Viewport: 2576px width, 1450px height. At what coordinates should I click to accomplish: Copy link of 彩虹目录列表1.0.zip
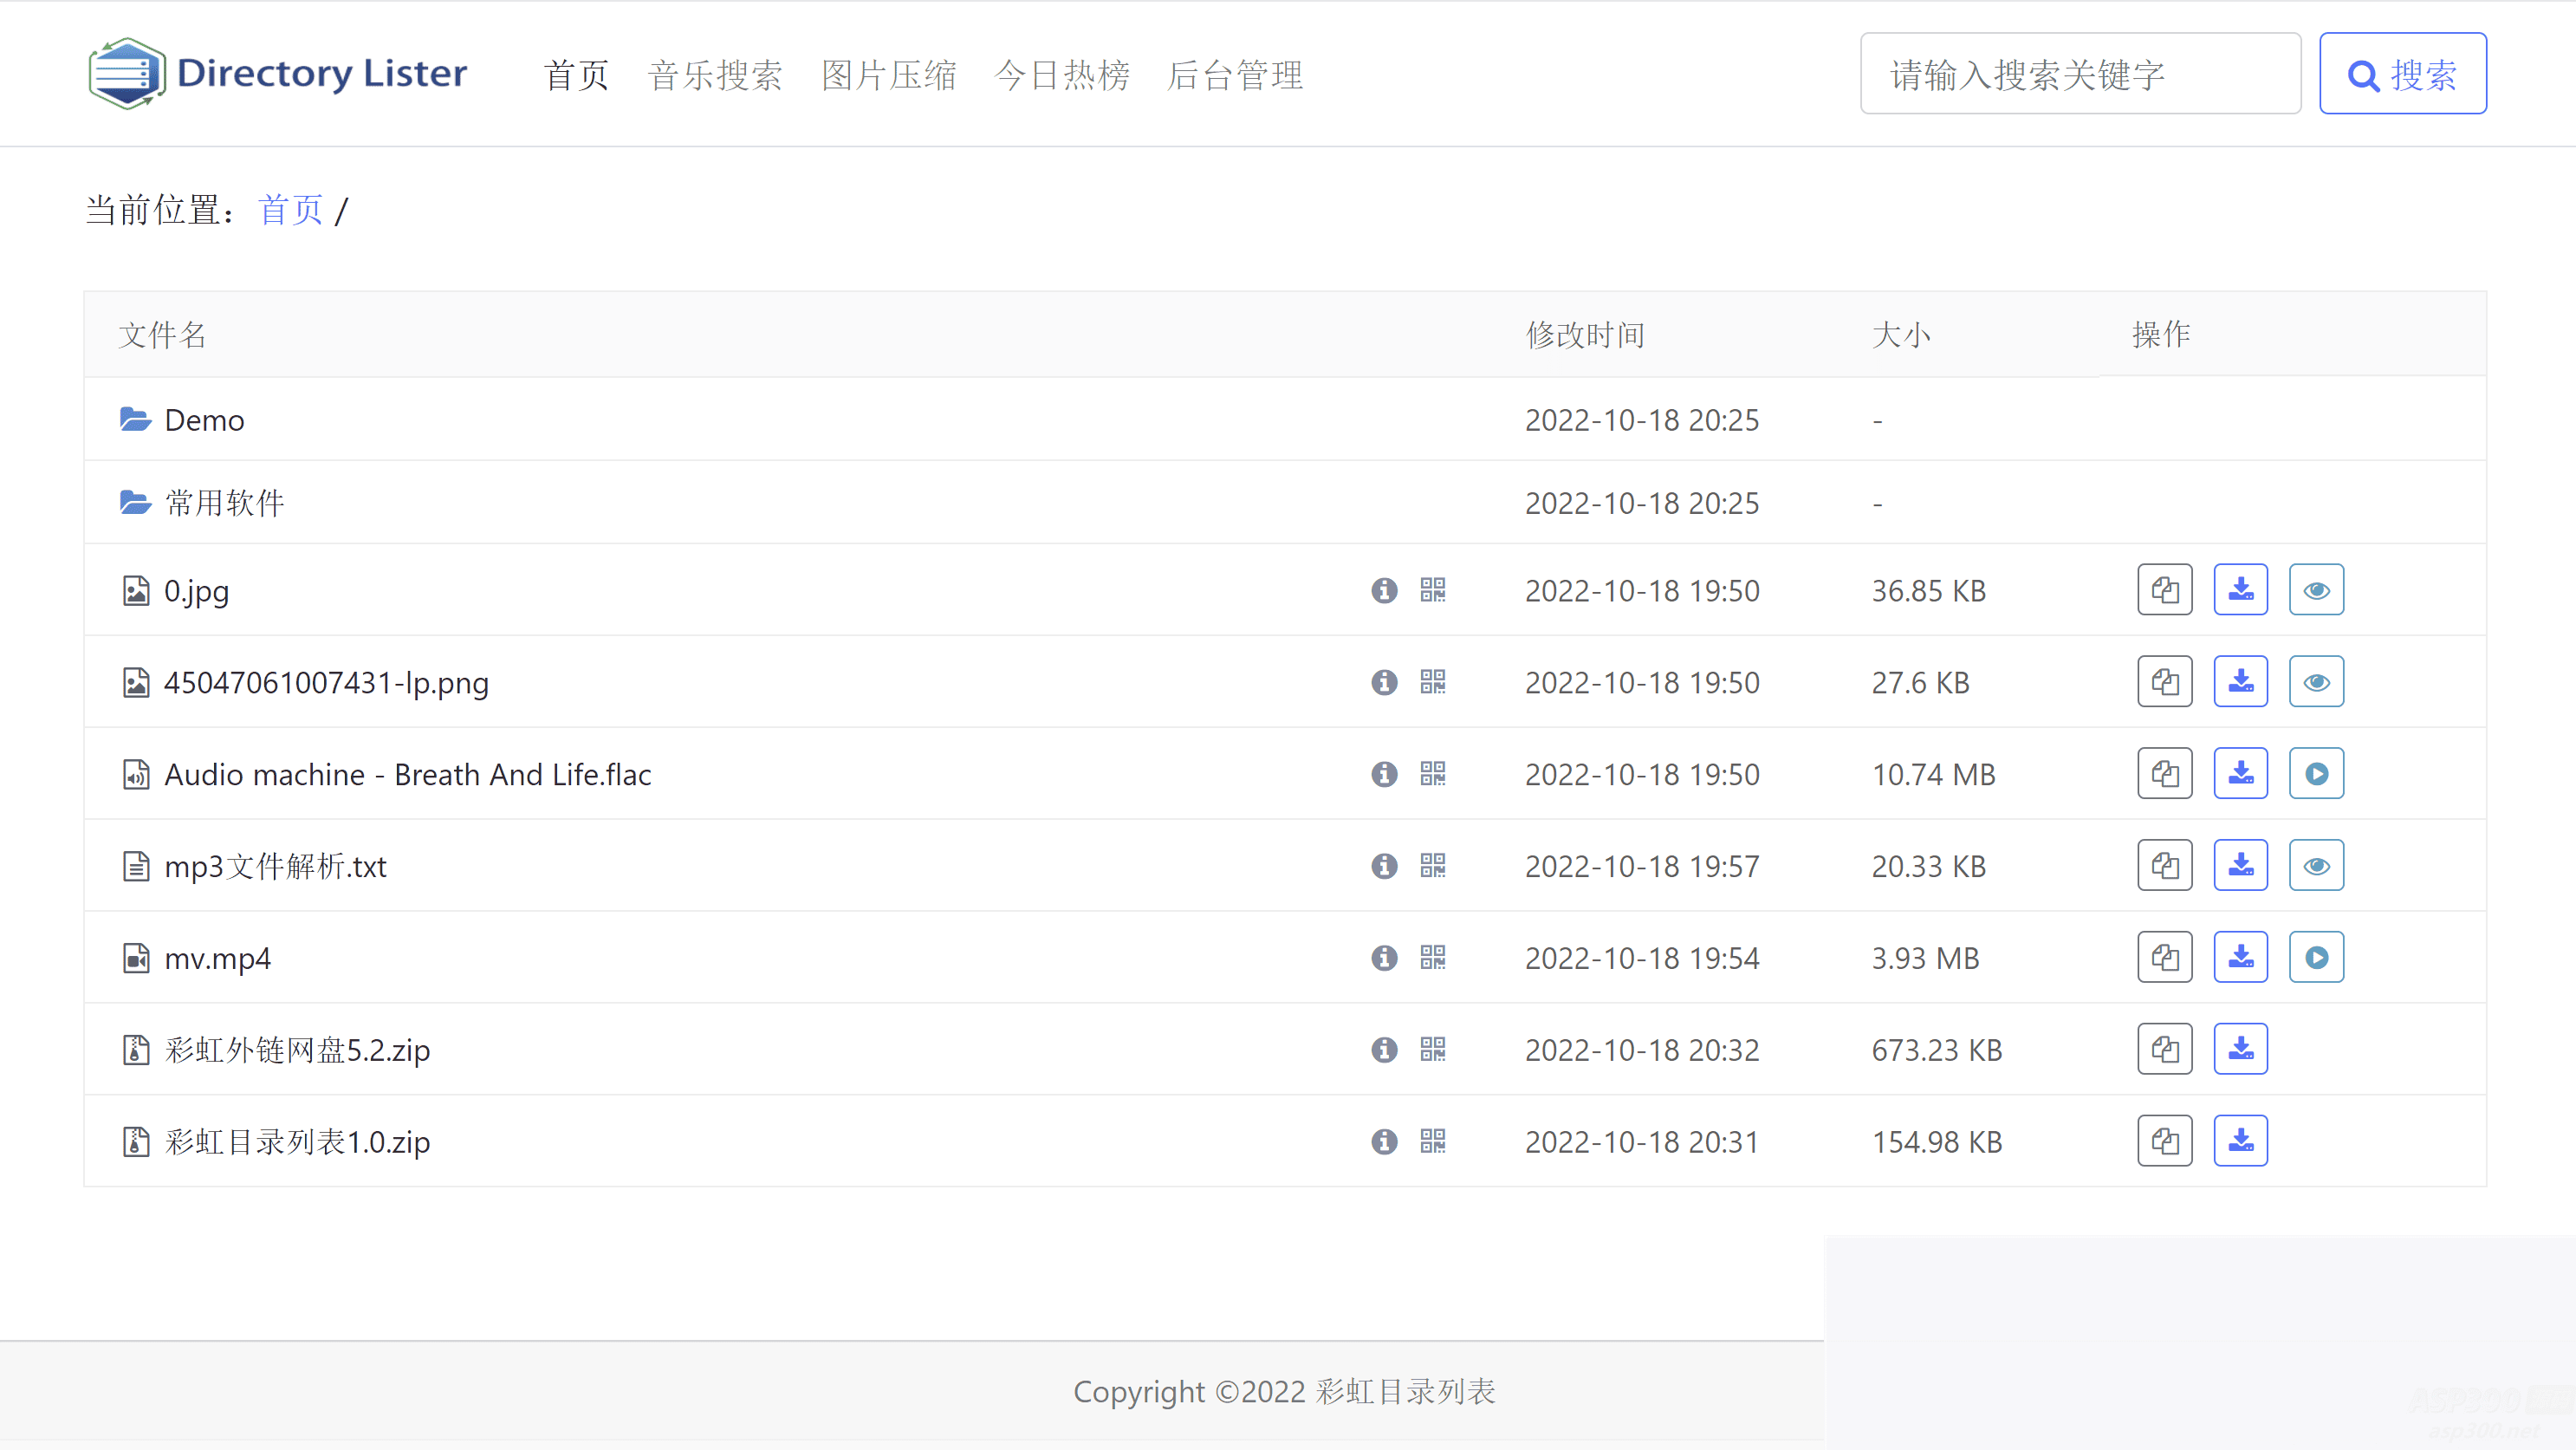[2164, 1141]
